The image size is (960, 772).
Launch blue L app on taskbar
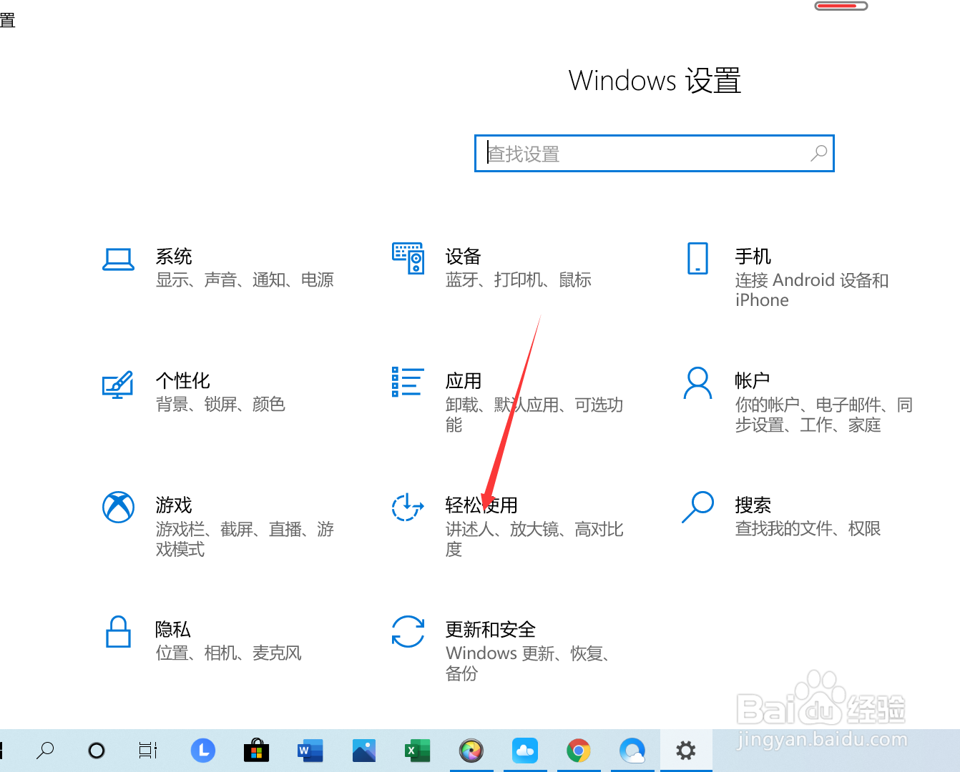[203, 751]
